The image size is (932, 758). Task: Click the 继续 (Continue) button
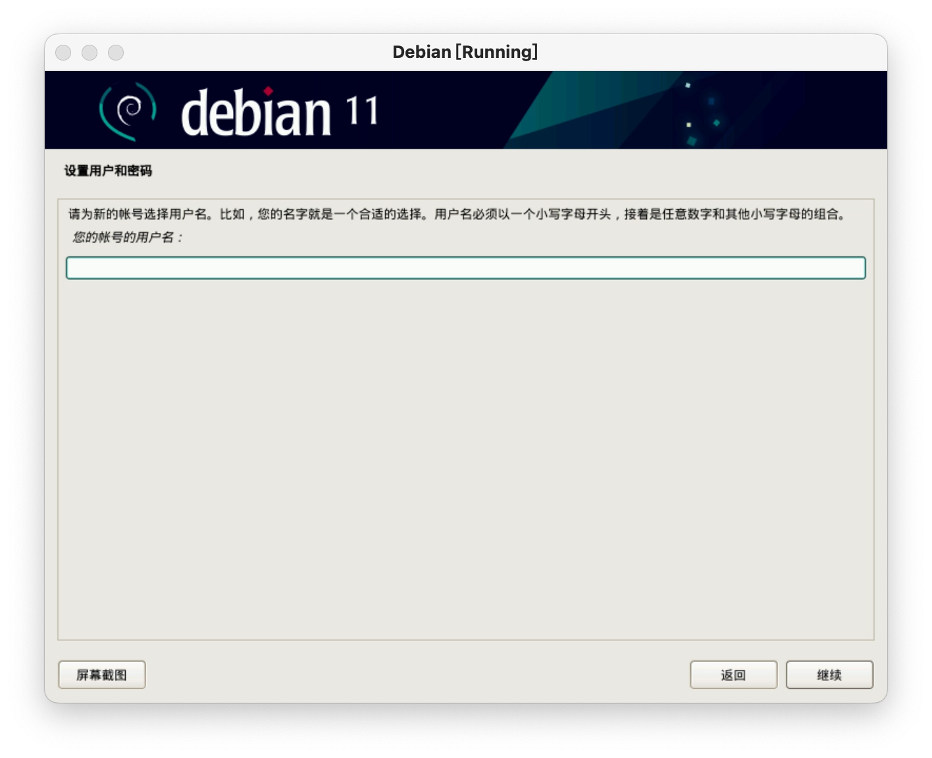(829, 675)
